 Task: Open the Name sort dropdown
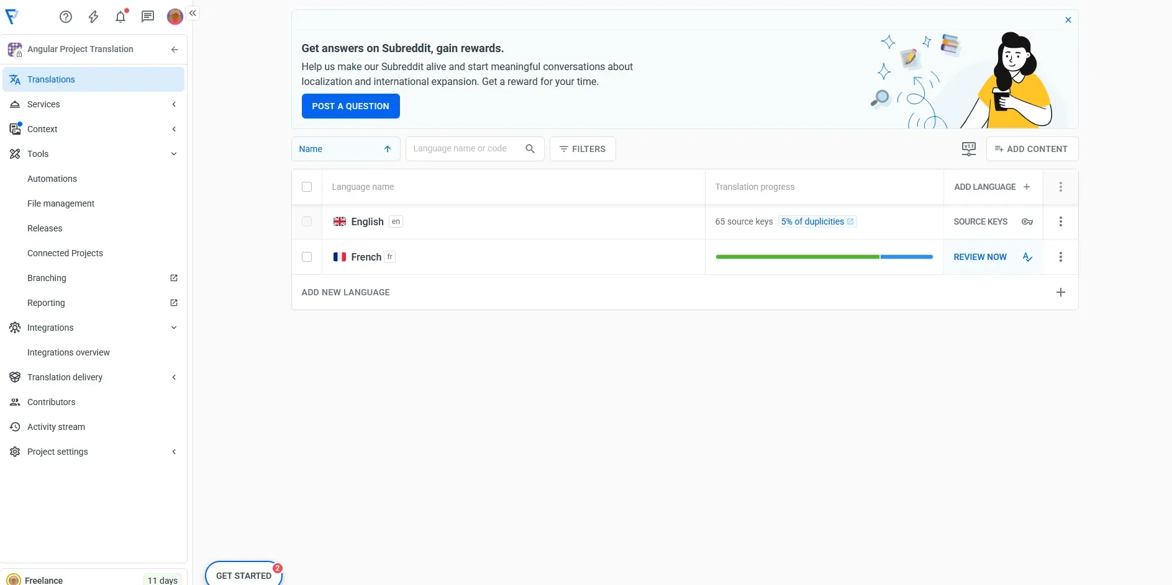(345, 149)
